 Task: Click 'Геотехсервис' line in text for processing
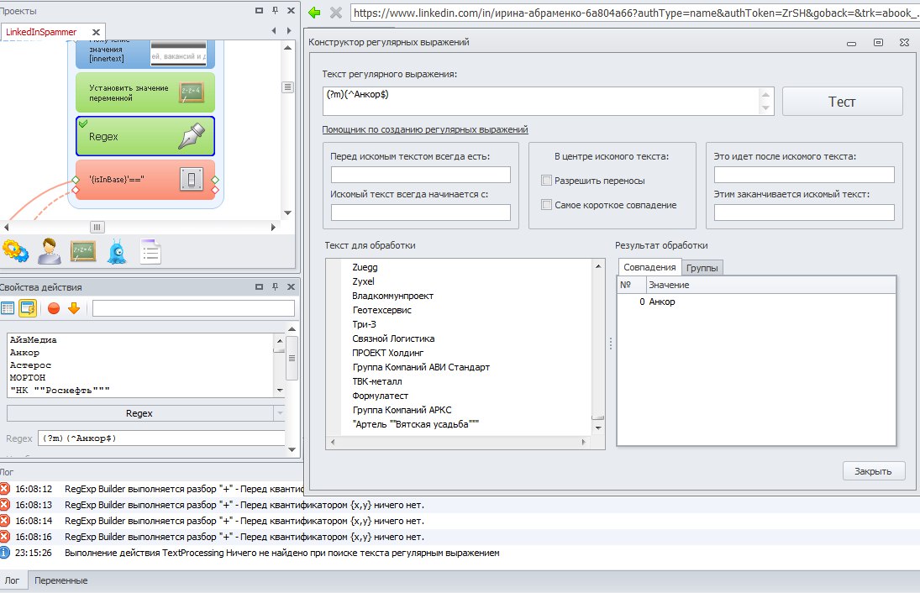(382, 310)
